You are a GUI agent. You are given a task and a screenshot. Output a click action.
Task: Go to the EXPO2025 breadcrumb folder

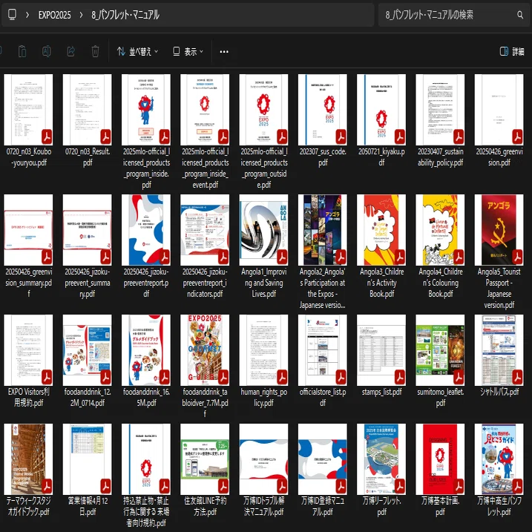[x=55, y=15]
